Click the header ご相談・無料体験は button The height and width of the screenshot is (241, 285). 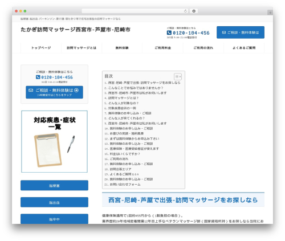(x=241, y=32)
